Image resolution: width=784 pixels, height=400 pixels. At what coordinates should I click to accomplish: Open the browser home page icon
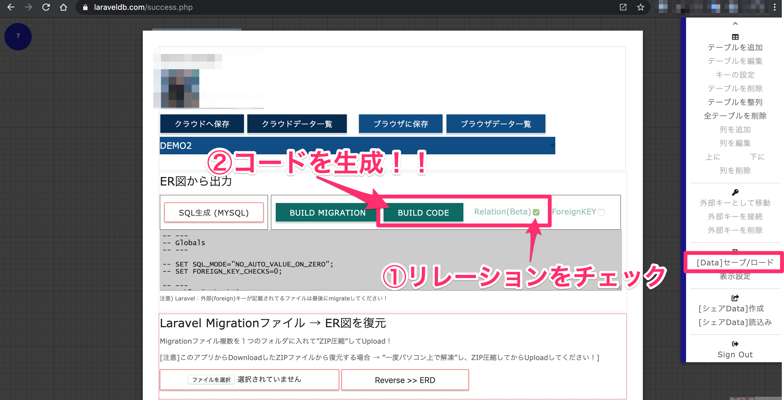[63, 7]
